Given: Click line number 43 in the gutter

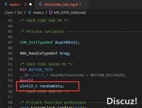Looking at the screenshot, I should pos(10,21).
